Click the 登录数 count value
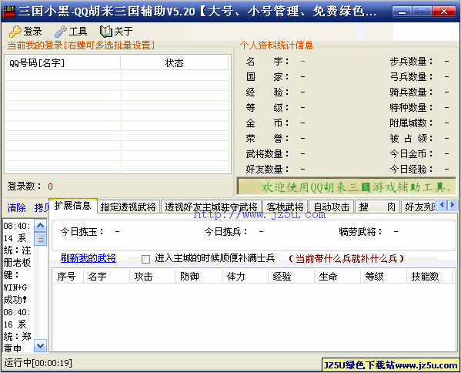The height and width of the screenshot is (373, 461). (50, 186)
